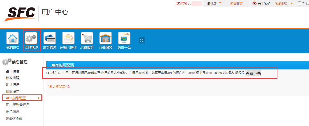309x126 pixels.
Task: Select 修改密码 in the sidebar
Action: click(13, 78)
